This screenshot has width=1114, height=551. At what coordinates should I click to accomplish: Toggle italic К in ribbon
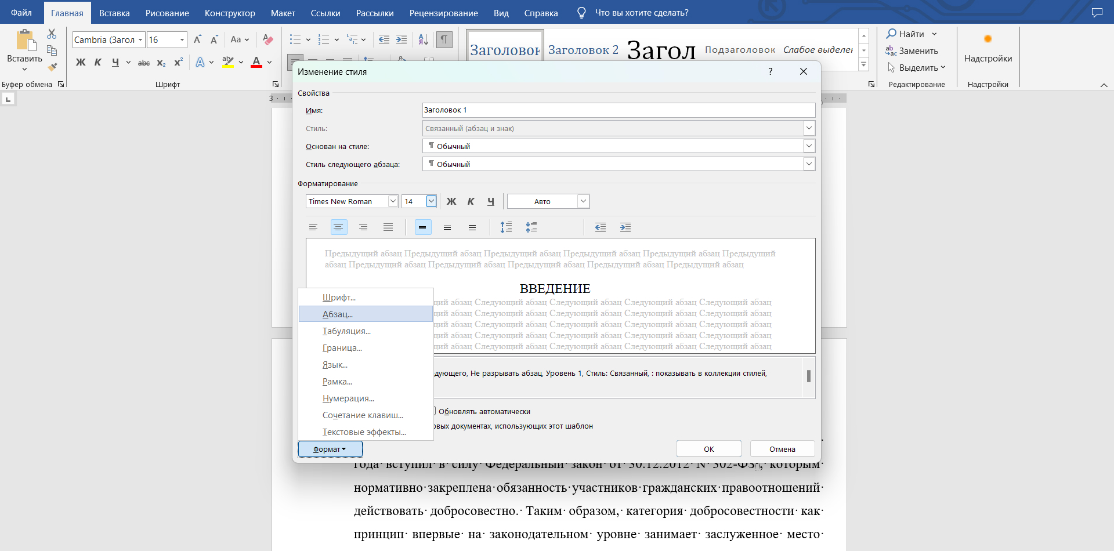98,63
